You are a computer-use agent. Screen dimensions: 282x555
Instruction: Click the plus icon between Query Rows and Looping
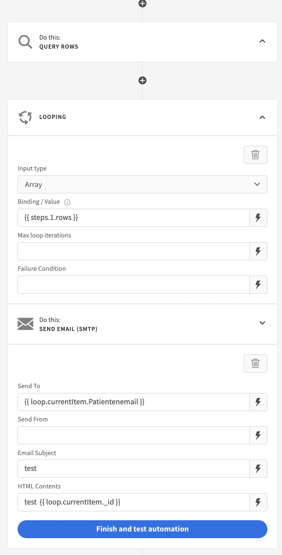click(142, 80)
